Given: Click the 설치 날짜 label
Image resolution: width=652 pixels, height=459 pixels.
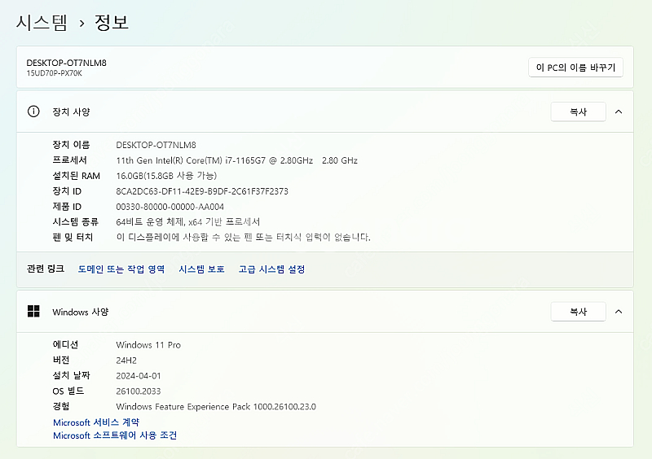Looking at the screenshot, I should click(71, 375).
